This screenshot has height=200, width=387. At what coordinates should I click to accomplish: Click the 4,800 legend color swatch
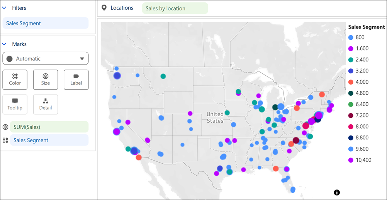click(350, 93)
